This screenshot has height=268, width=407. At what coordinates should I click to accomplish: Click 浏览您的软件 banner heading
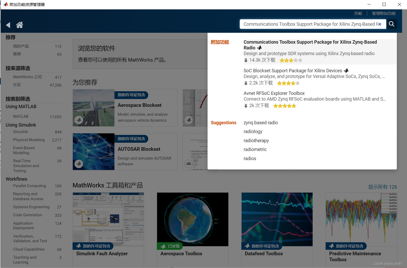[96, 48]
